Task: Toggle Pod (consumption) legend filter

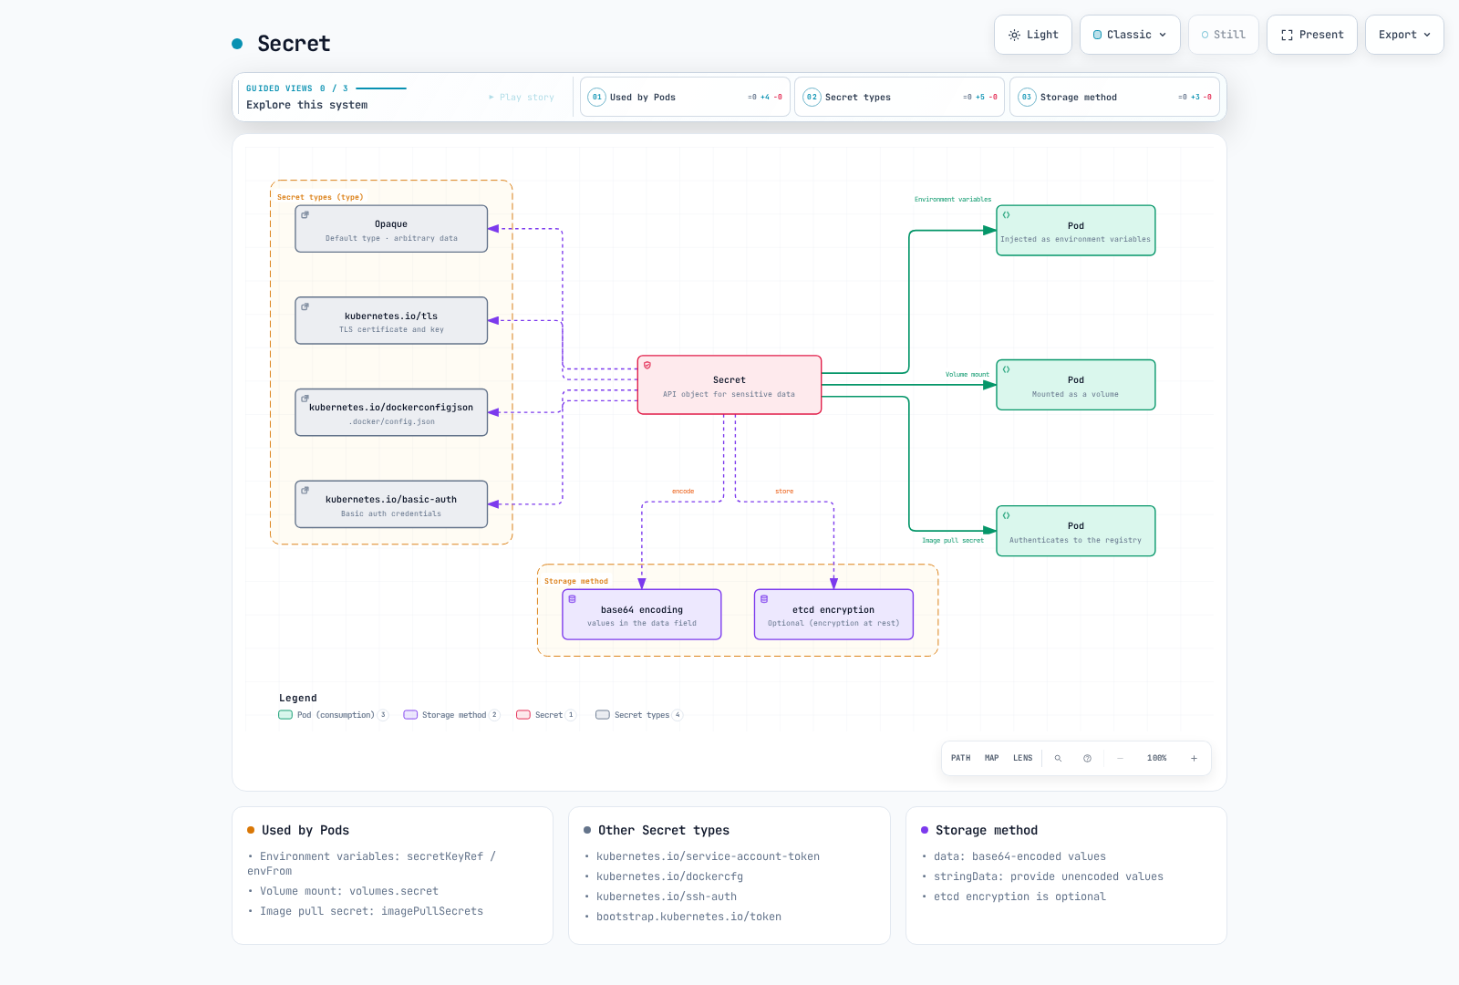Action: (x=333, y=715)
